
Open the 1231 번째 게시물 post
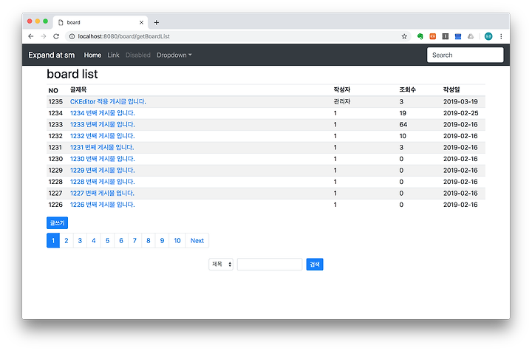pos(102,147)
